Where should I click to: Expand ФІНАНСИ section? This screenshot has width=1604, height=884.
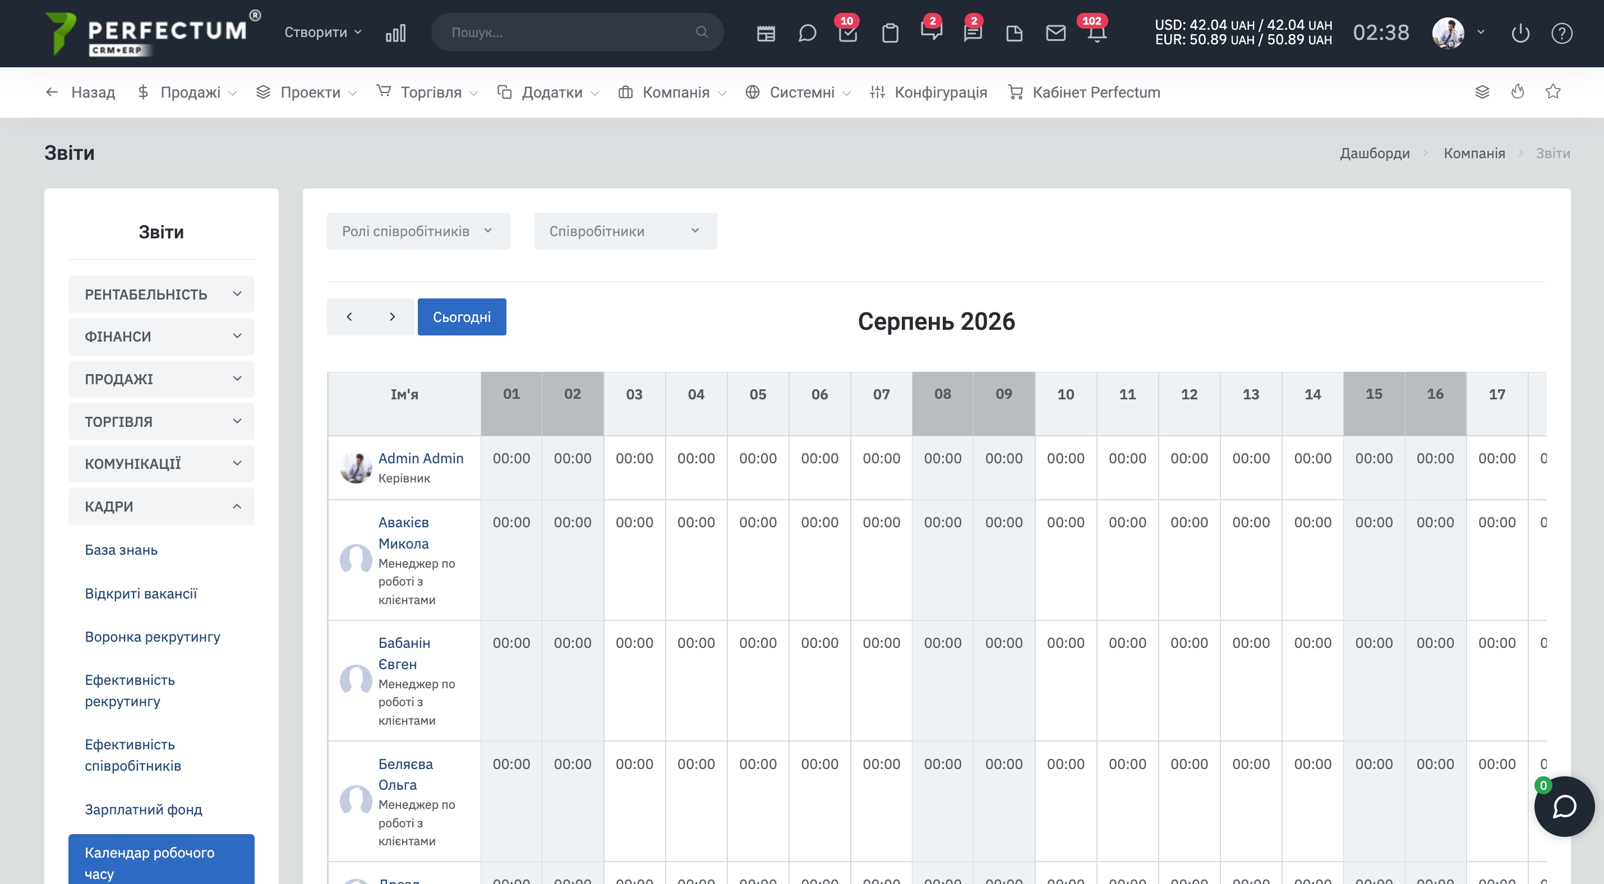click(x=162, y=336)
